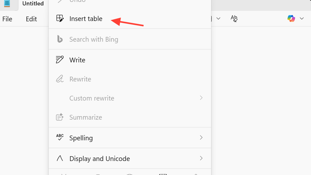Viewport: 311px width, 175px height.
Task: Expand the Spelling submenu arrow
Action: [x=201, y=137]
